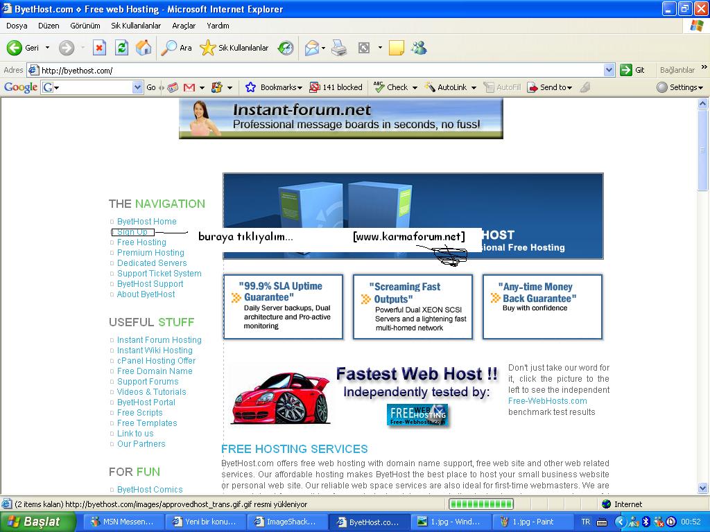Click the 141 blocked popup blocker
The width and height of the screenshot is (710, 532).
(x=336, y=87)
